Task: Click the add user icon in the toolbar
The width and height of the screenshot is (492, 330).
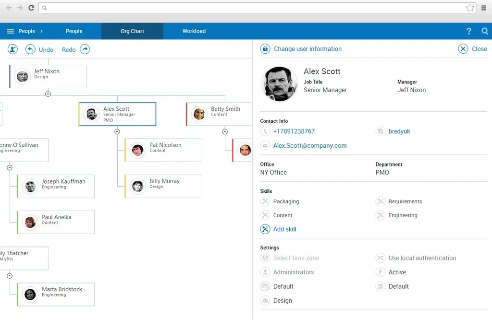Action: click(12, 49)
